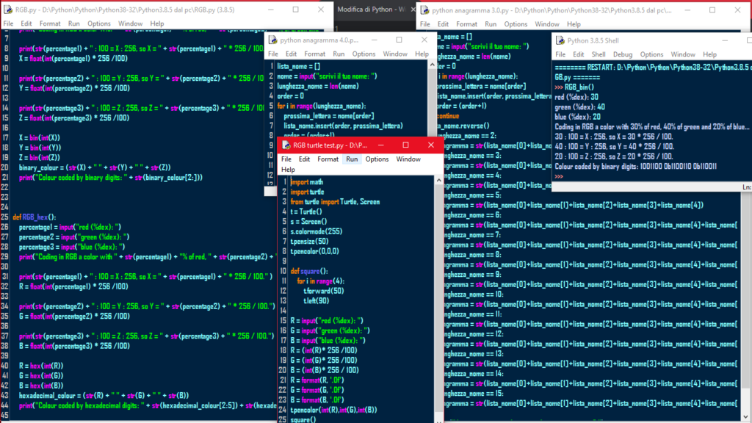752x423 pixels.
Task: Click 'Colour coded by binary digits' shell output
Action: [635, 167]
